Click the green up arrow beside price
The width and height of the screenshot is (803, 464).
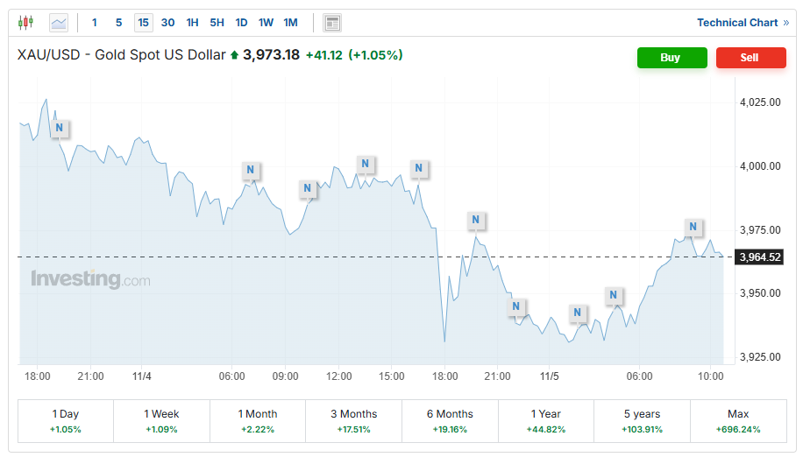[x=234, y=55]
